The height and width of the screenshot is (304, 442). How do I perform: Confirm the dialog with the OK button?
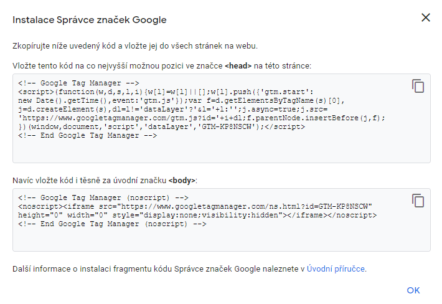(413, 290)
